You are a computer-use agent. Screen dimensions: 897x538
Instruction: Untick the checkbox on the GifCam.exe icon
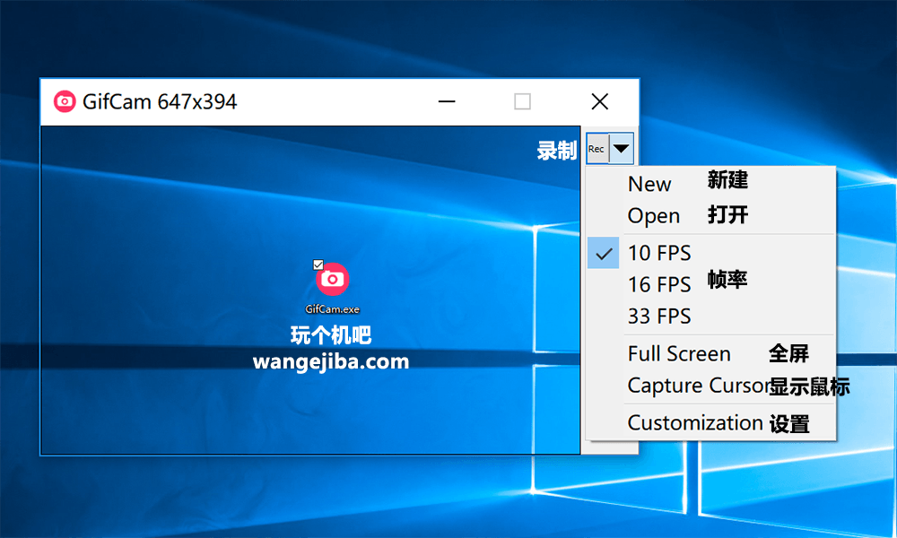coord(318,265)
